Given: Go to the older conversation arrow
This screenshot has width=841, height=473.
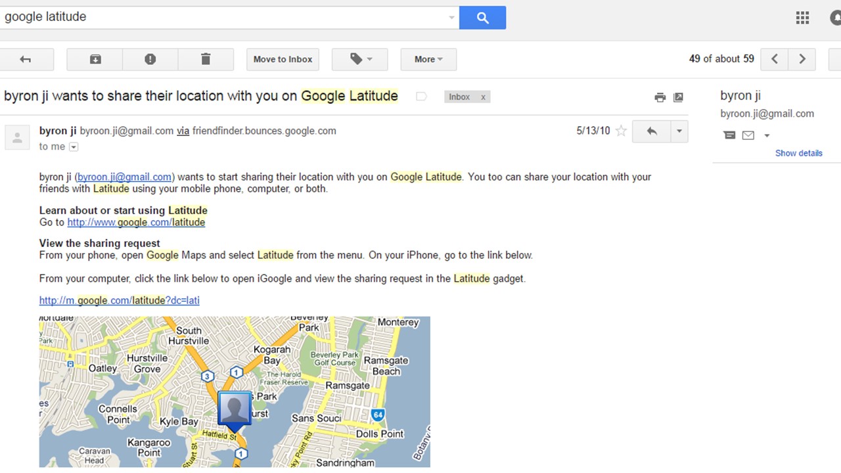Looking at the screenshot, I should (x=802, y=59).
